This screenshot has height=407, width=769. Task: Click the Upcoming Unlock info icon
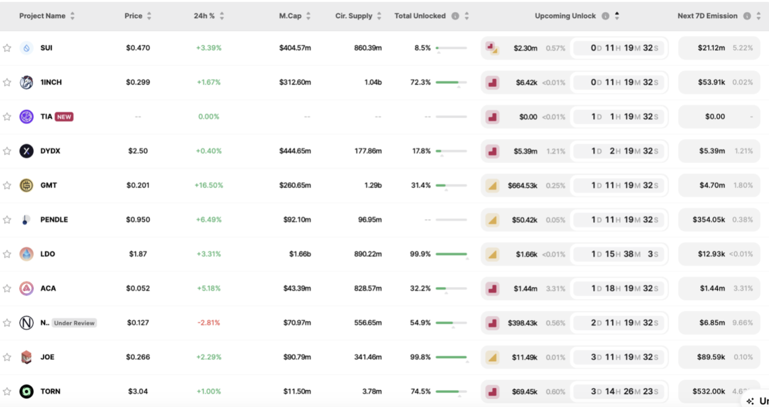(605, 16)
